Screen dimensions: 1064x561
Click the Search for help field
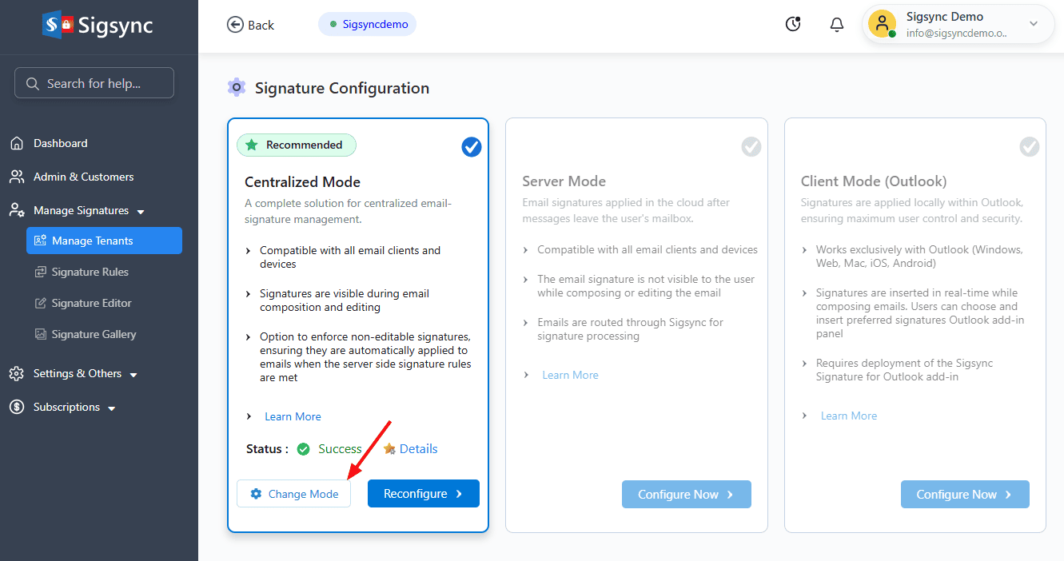(x=94, y=83)
